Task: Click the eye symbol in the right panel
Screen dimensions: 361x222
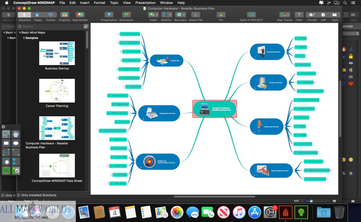Action: pyautogui.click(x=351, y=63)
